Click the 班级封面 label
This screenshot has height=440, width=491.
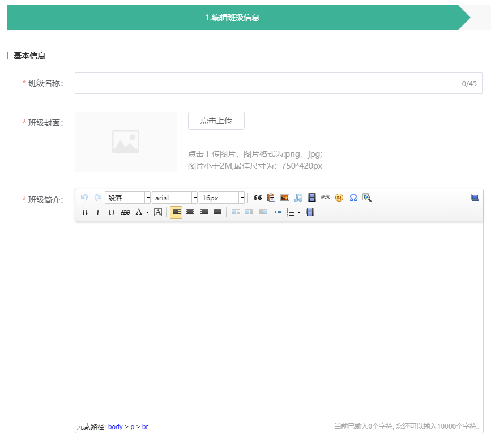tap(46, 123)
